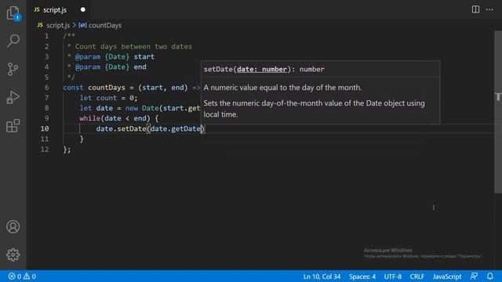Click line number 10 in gutter

pos(45,128)
